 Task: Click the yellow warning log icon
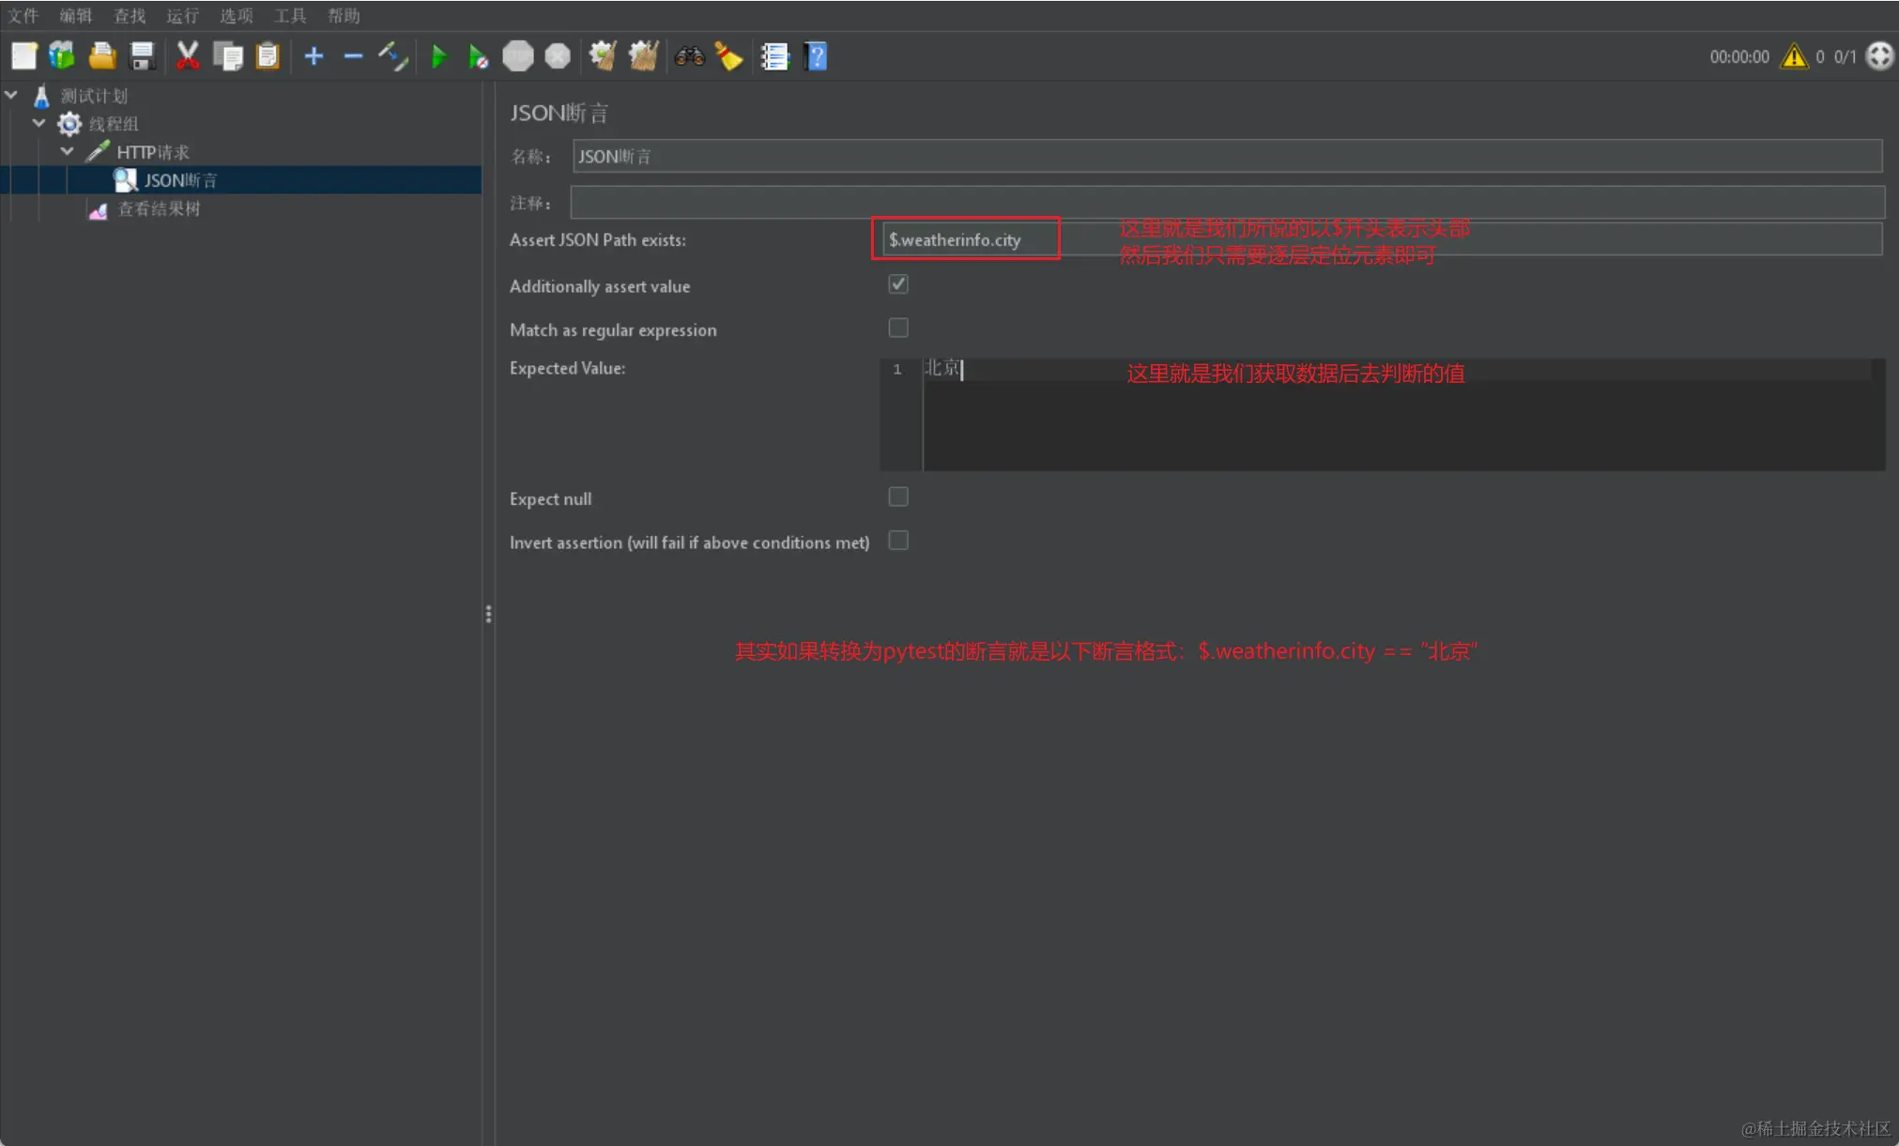pyautogui.click(x=1794, y=56)
